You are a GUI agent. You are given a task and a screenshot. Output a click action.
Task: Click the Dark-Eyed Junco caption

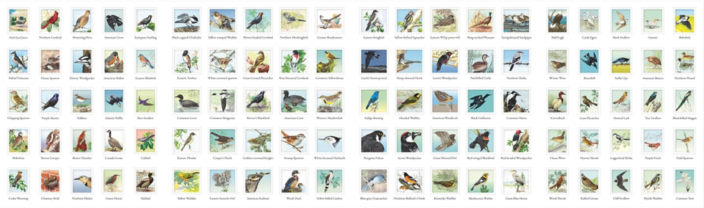pos(18,38)
